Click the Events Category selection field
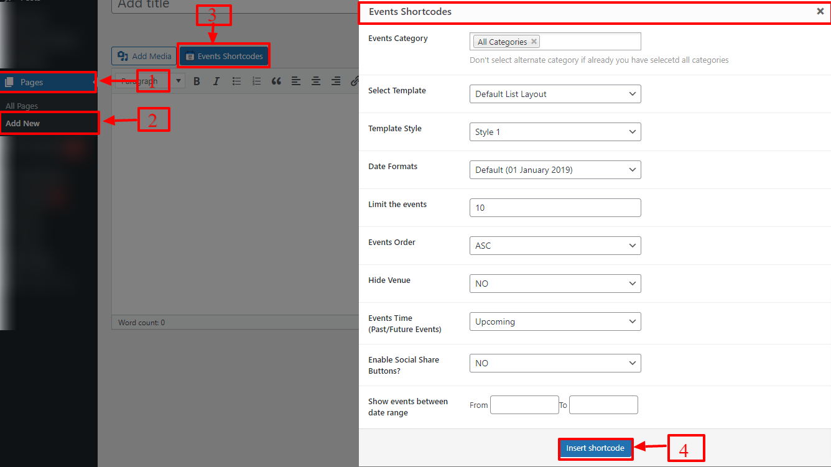This screenshot has width=831, height=467. pos(555,42)
